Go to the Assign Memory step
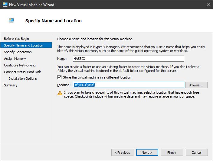Image resolution: width=213 pixels, height=161 pixels. [15, 59]
